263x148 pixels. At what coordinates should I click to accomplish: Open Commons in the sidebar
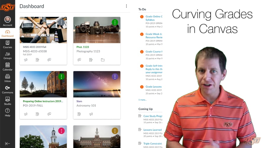(x=8, y=90)
